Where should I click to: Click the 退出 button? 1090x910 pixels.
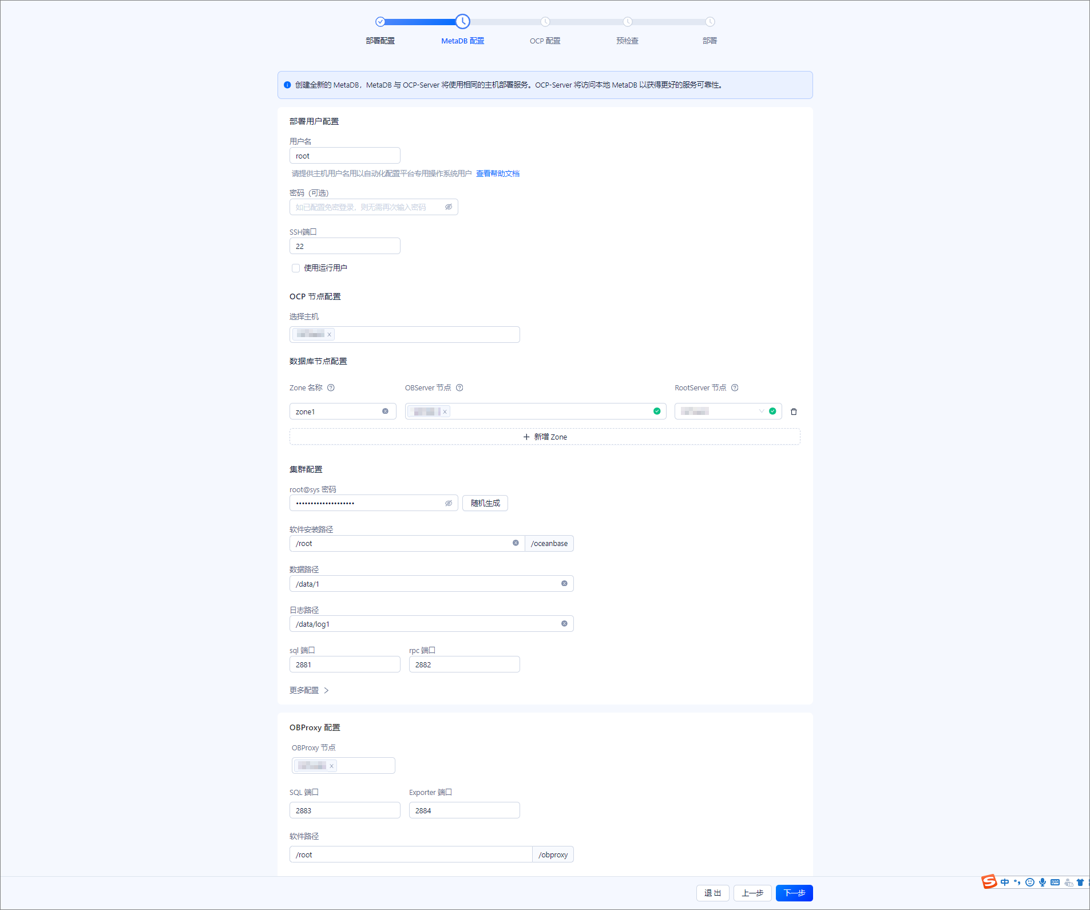(x=713, y=893)
